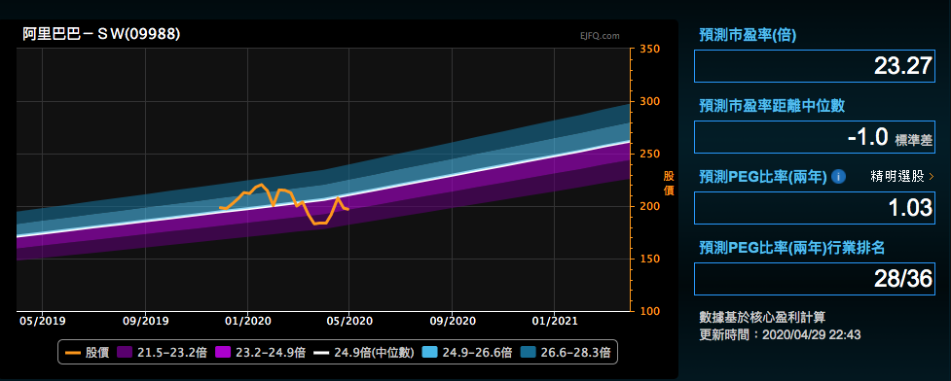Click the 預測市盈率(倍) heading
Screen dimensions: 951x381
[x=748, y=35]
